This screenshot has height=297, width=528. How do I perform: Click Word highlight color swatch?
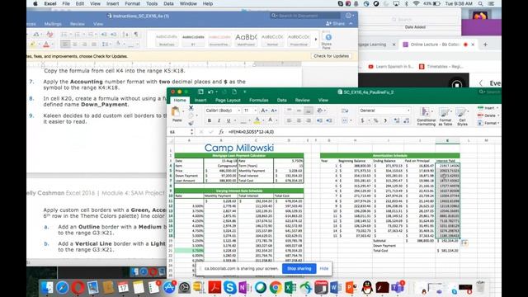click(33, 44)
